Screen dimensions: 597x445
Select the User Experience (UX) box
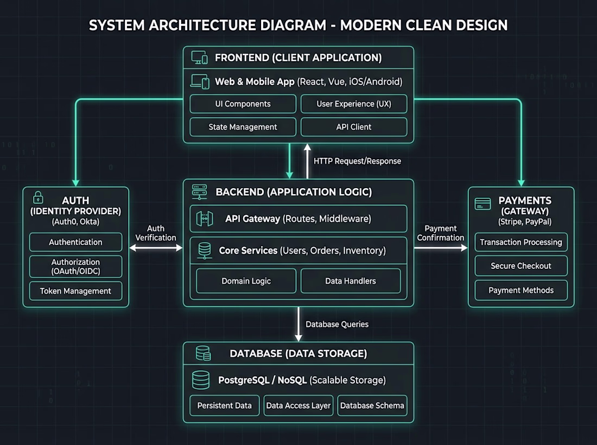(354, 104)
